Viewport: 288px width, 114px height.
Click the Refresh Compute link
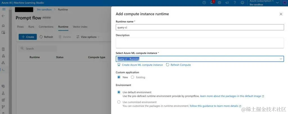(x=178, y=65)
